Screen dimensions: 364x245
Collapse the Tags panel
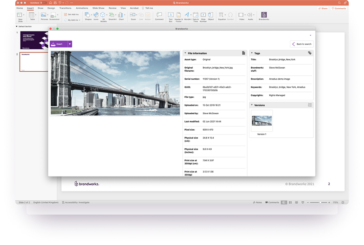252,53
